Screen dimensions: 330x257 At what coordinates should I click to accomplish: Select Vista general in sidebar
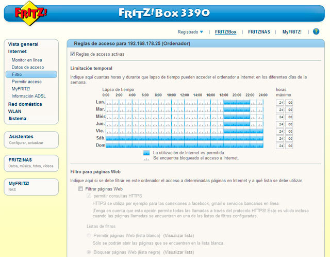pos(23,44)
